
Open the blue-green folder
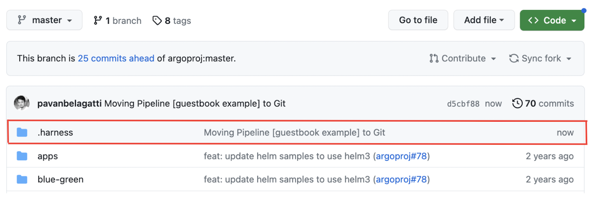pyautogui.click(x=61, y=179)
